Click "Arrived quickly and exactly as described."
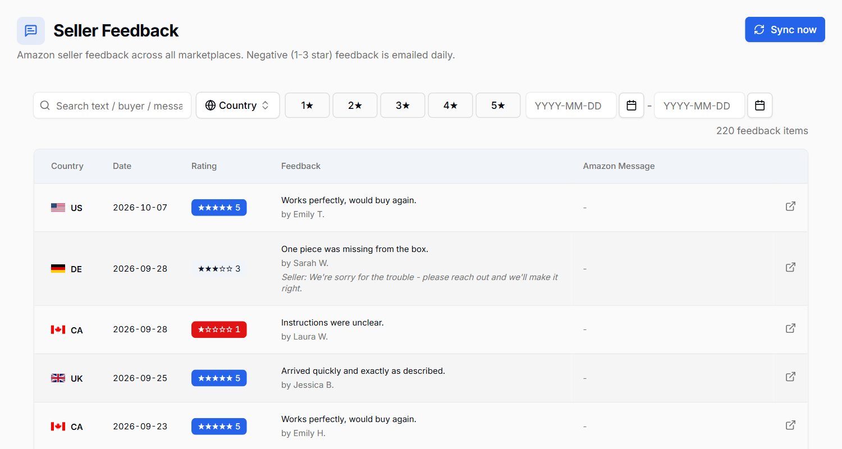Viewport: 842px width, 449px height. click(x=363, y=371)
